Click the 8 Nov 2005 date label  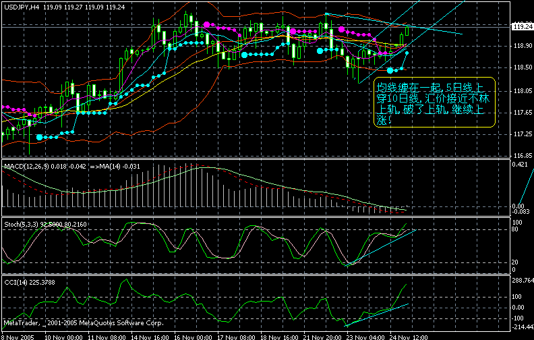click(x=18, y=337)
